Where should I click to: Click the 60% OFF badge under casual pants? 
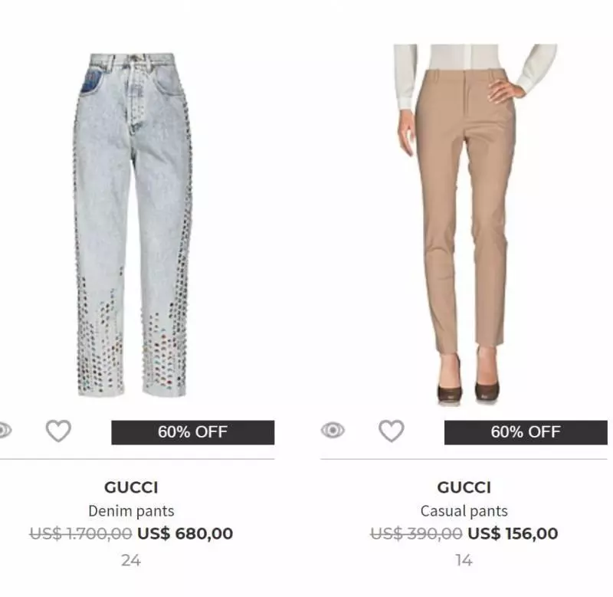click(526, 432)
